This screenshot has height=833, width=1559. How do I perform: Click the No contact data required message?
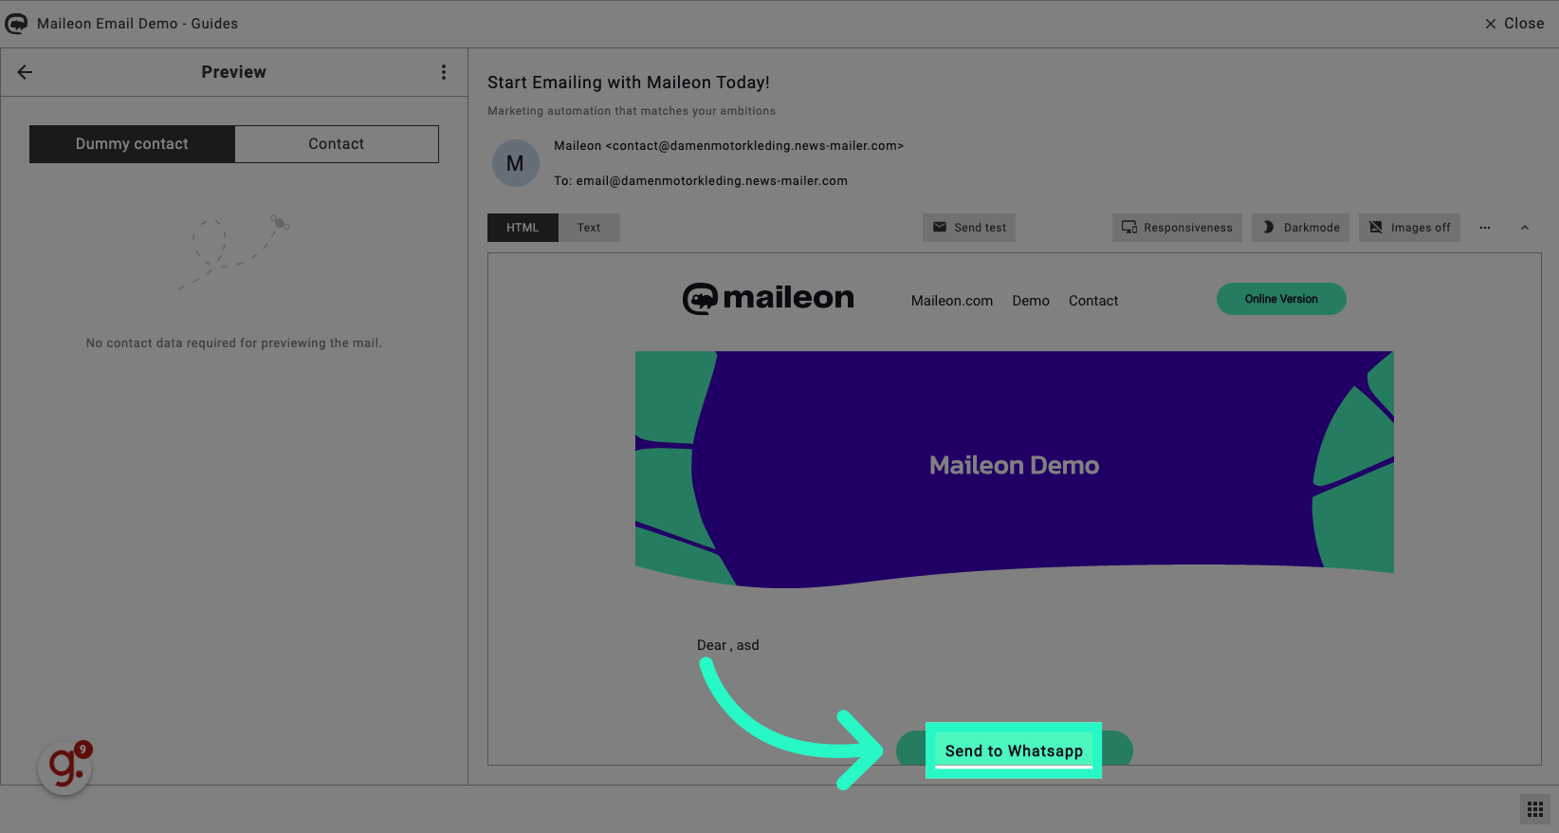pos(234,343)
